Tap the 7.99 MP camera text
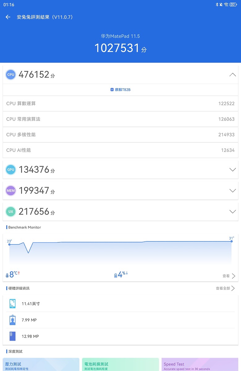Image resolution: width=241 pixels, height=371 pixels. point(29,320)
